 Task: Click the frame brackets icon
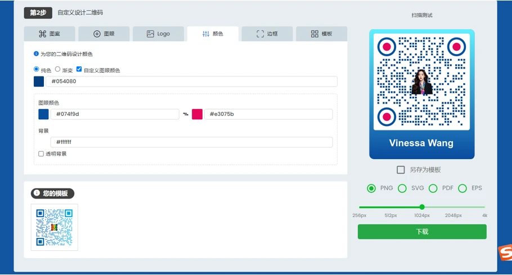coord(261,34)
